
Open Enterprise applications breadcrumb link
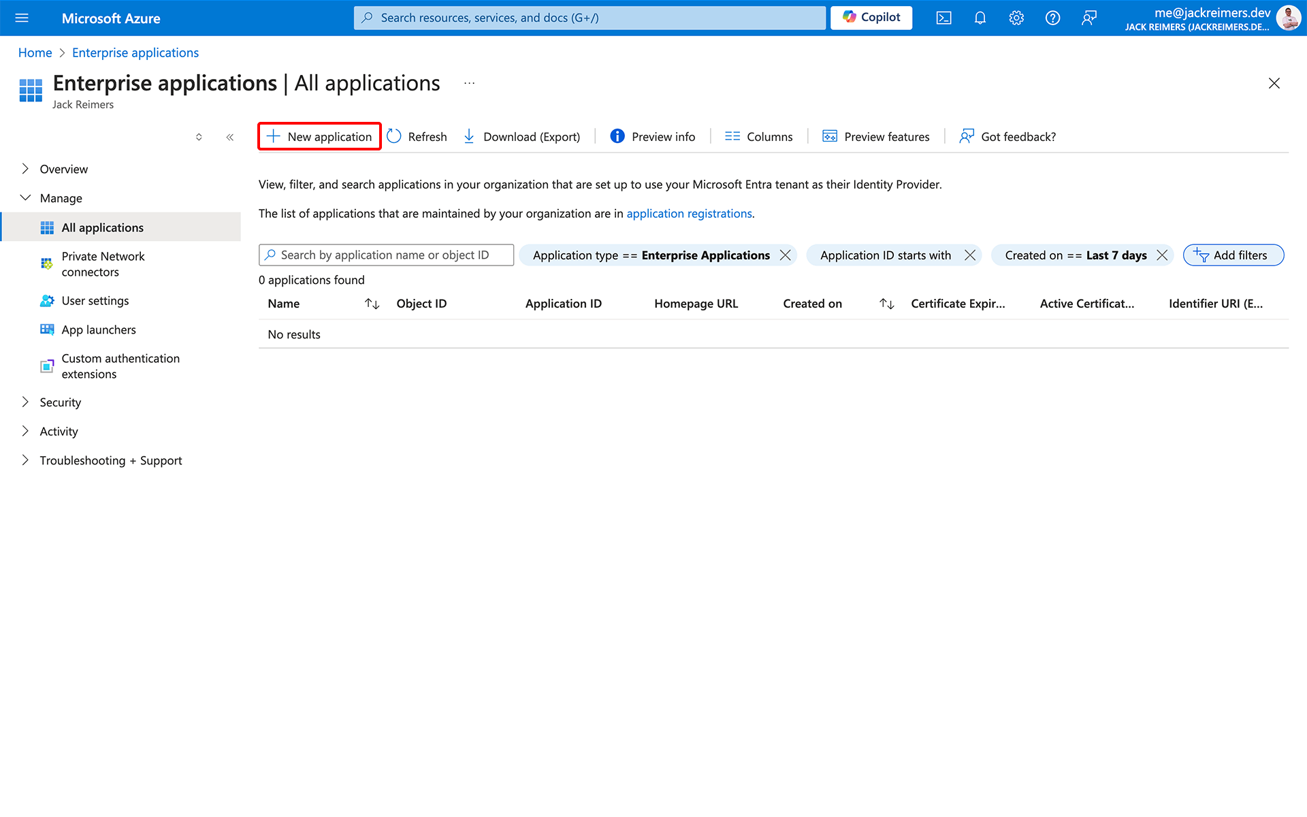point(135,52)
